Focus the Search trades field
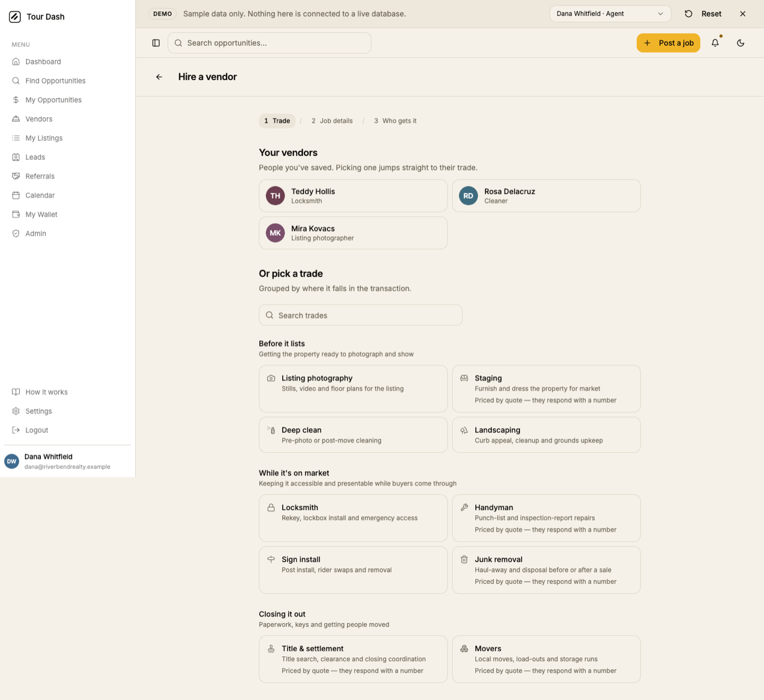This screenshot has height=700, width=764. click(x=360, y=315)
